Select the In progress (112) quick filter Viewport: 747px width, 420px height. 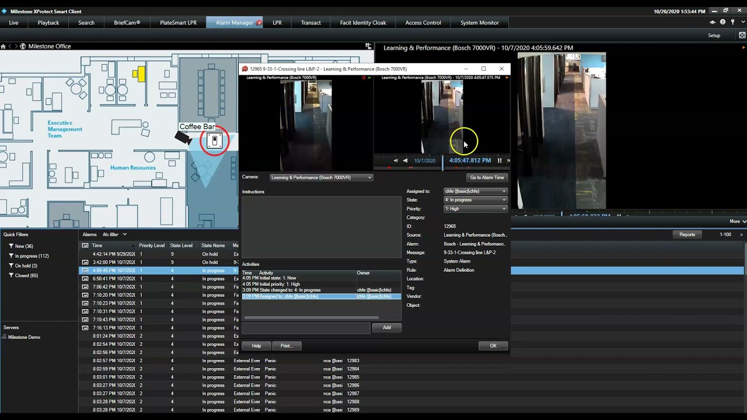pyautogui.click(x=29, y=256)
